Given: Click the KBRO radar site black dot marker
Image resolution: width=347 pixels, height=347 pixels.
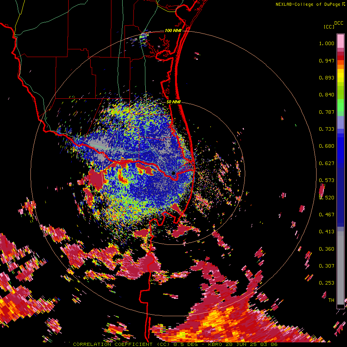Looking at the screenshot, I should [173, 173].
